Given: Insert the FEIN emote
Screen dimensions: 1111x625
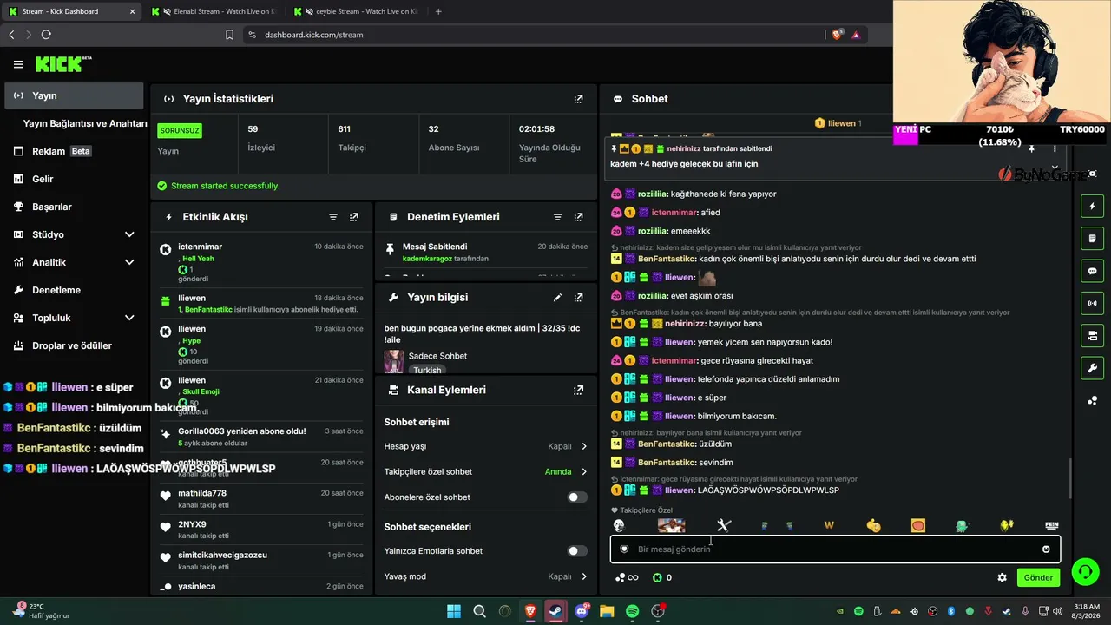Looking at the screenshot, I should (x=1051, y=525).
